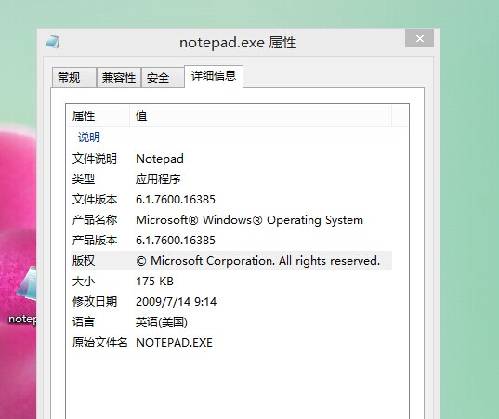The width and height of the screenshot is (499, 419).
Task: Select the 产品名称 row label
Action: (95, 220)
